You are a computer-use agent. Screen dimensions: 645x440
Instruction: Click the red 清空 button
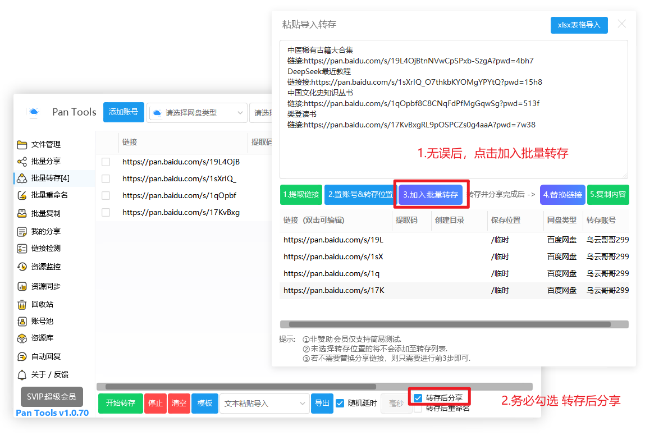pos(179,404)
